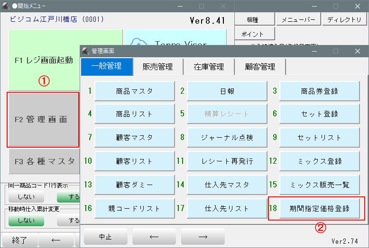The height and width of the screenshot is (248, 369).
Task: Switch to the 販売管理 tab
Action: click(157, 67)
